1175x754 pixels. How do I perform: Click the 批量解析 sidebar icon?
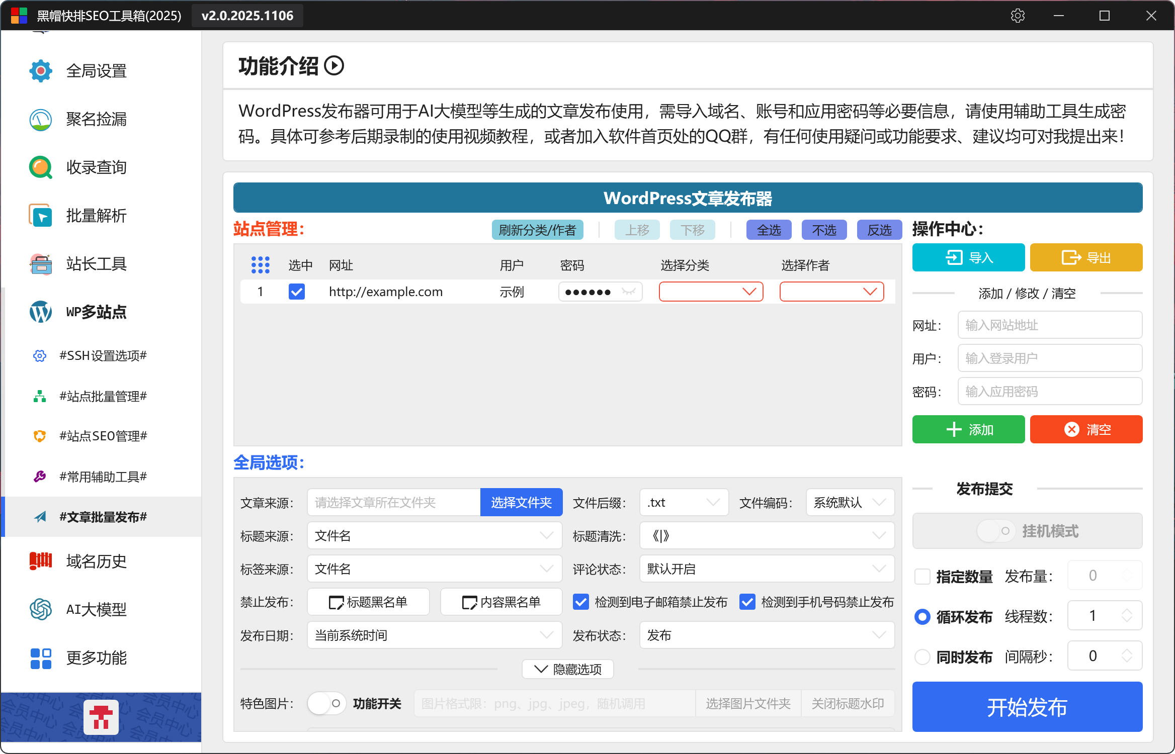[40, 216]
